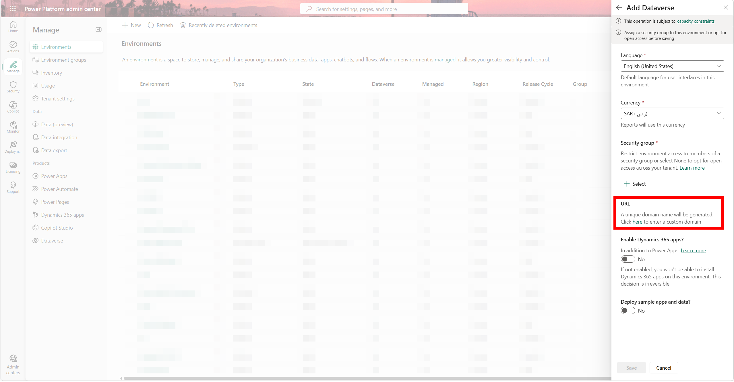Open Monitor in left rail
Screen dimensions: 734x382
13,127
